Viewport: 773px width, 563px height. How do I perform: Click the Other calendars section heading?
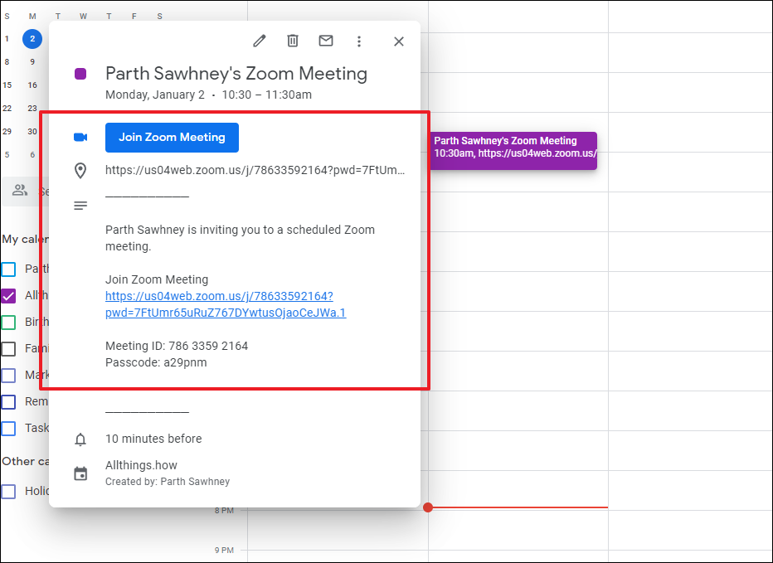(x=25, y=462)
